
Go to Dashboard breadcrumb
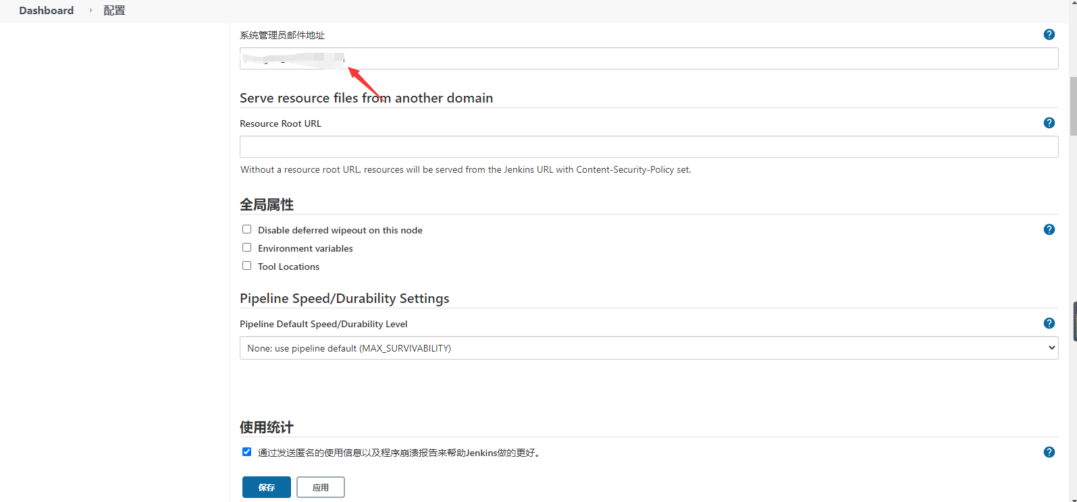point(47,11)
